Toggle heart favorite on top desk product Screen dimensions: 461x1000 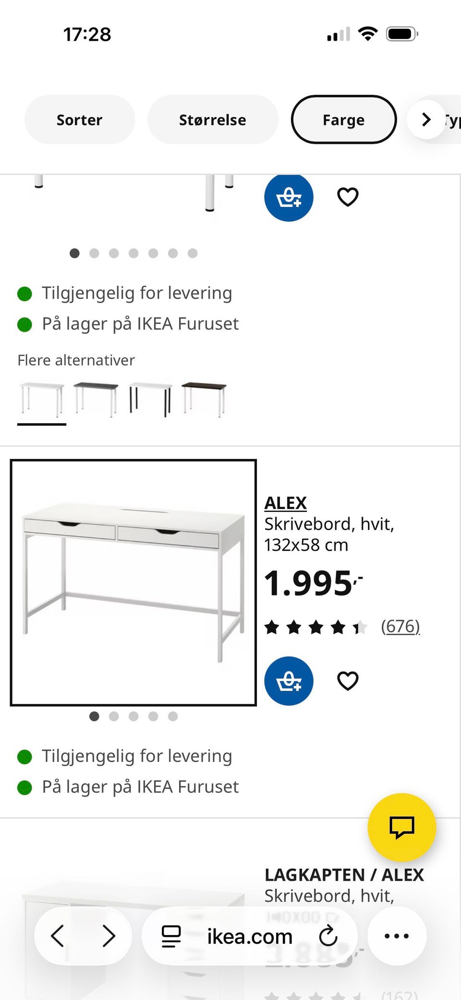[x=348, y=197]
